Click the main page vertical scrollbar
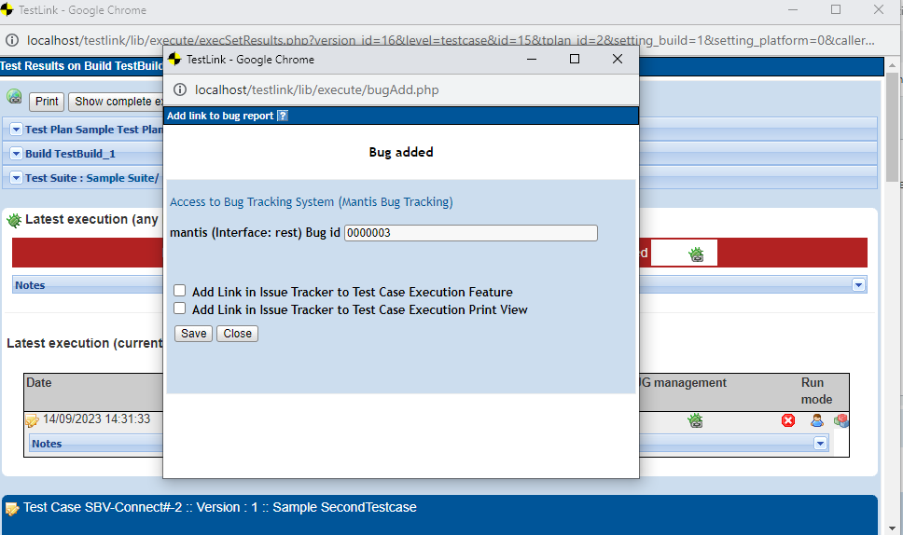The width and height of the screenshot is (903, 535). tap(892, 130)
